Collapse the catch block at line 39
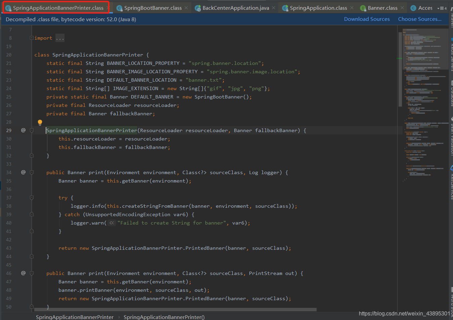 tap(32, 214)
